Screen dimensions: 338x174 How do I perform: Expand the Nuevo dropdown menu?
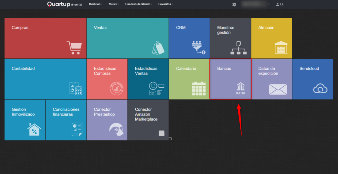pos(114,4)
